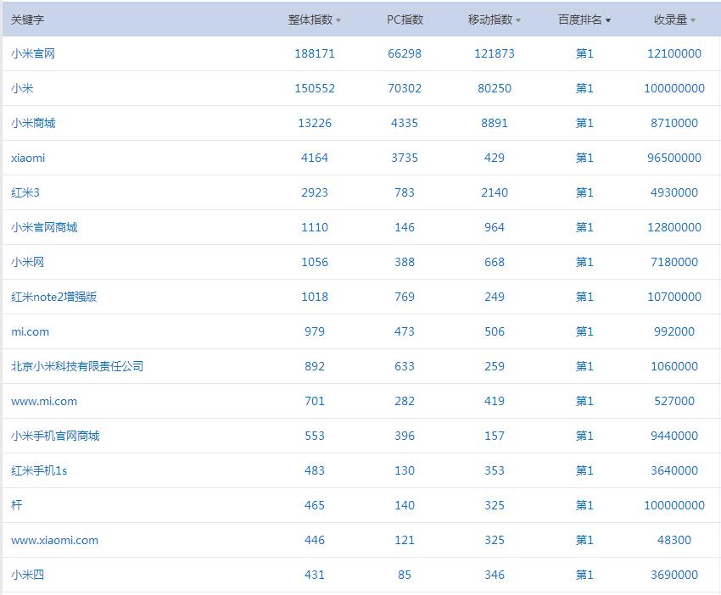Screen dimensions: 721x595
Task: Open keyword link 红米手机1s
Action: click(x=39, y=470)
